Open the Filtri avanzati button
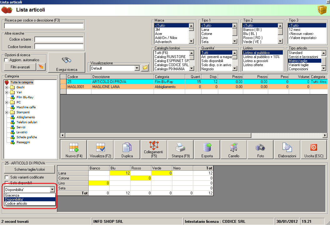The image size is (330, 225). coord(20,67)
